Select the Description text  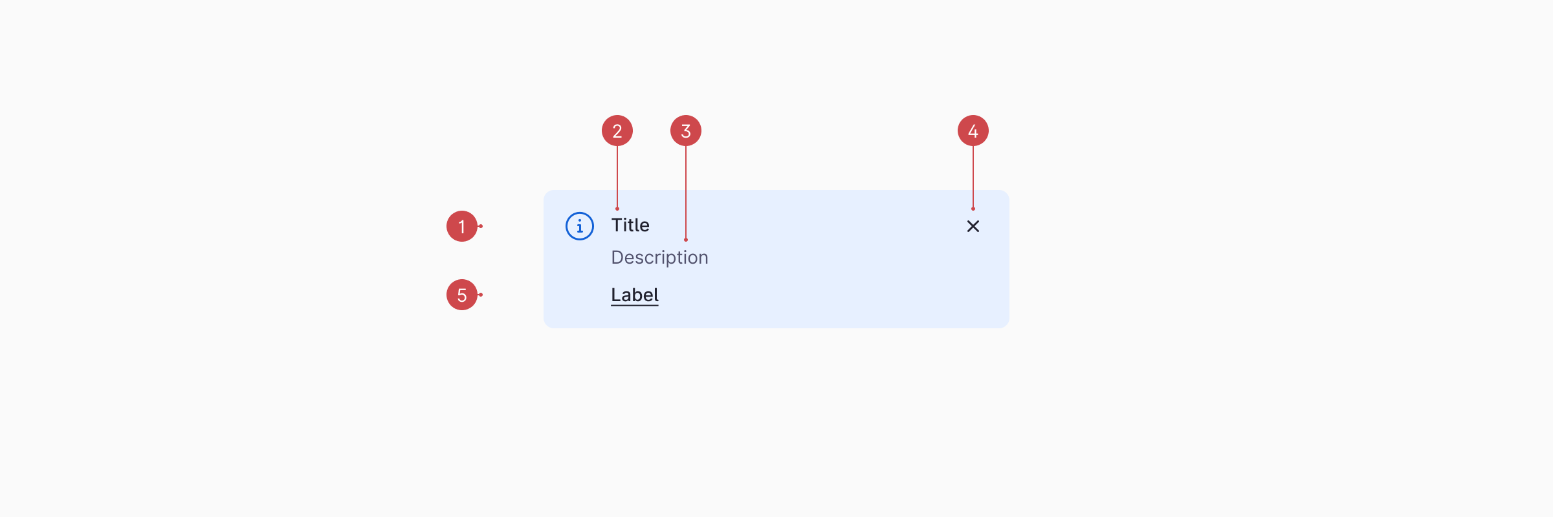coord(659,257)
